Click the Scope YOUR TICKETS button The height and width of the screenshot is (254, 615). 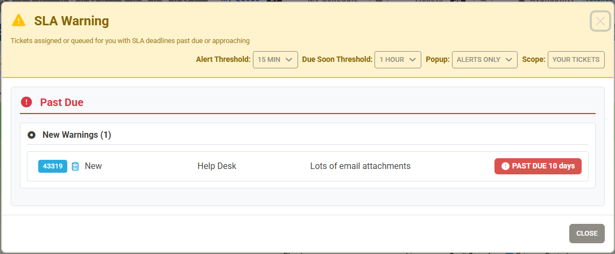pos(576,60)
